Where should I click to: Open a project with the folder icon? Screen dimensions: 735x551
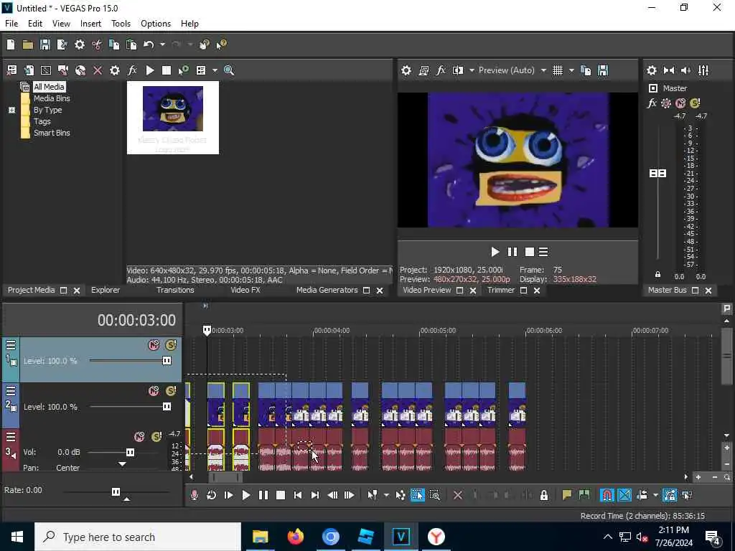click(28, 44)
